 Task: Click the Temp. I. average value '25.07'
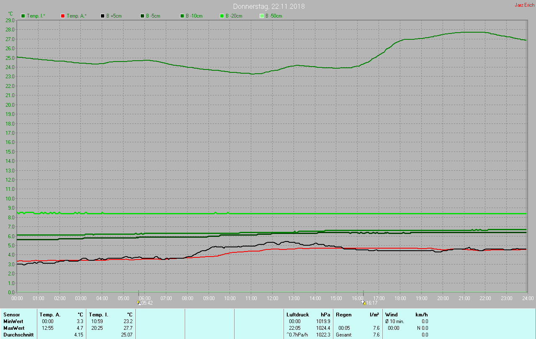click(x=127, y=335)
